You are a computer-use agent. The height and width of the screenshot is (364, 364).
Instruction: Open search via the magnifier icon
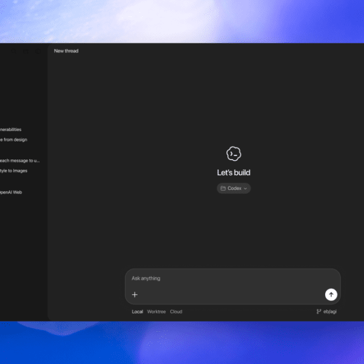(x=14, y=52)
